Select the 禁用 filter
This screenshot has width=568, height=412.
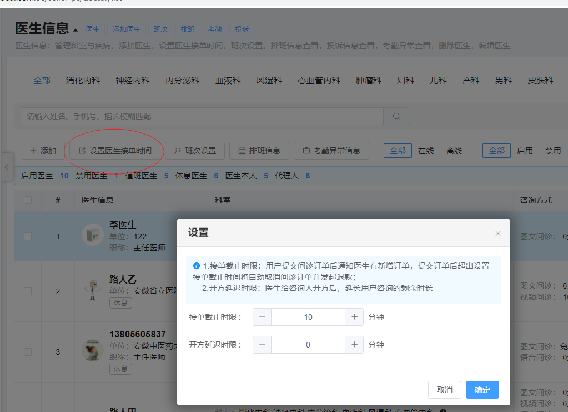pos(553,151)
